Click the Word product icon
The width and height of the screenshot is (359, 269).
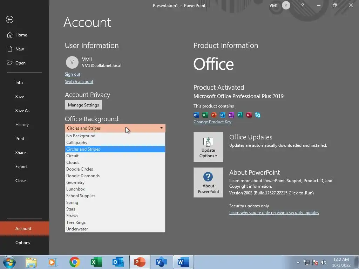pyautogui.click(x=196, y=115)
